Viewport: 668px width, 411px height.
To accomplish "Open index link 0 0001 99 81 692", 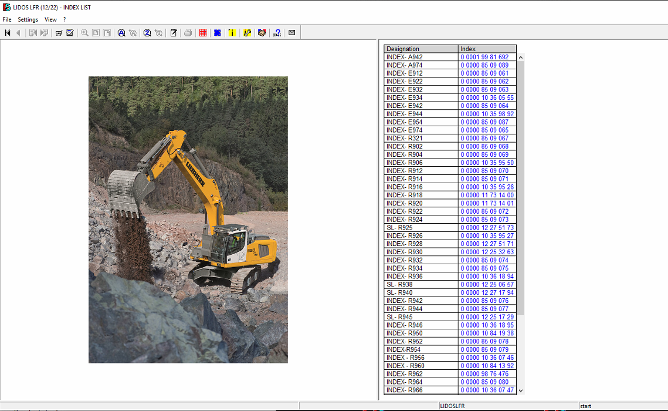I will tap(484, 57).
